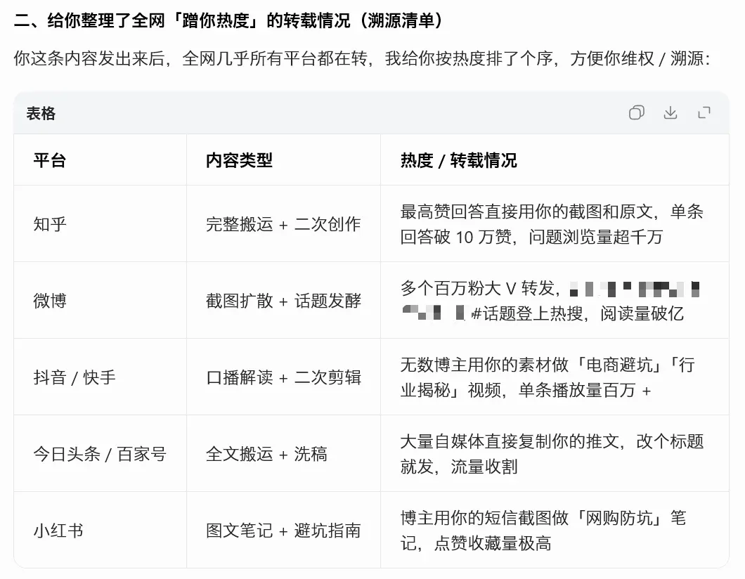Click the 知乎 row's '最高赞回答' description
745x579 pixels.
[552, 223]
